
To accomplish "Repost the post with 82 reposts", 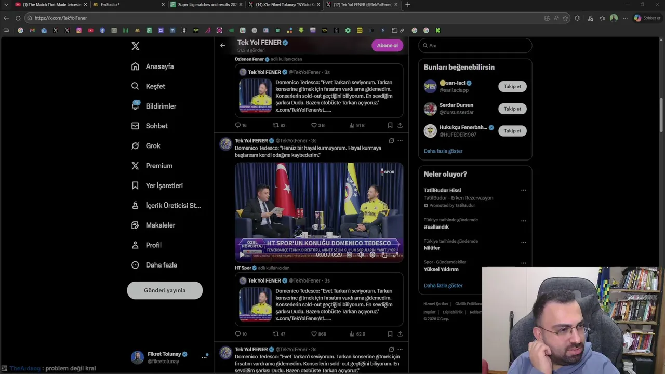I will pyautogui.click(x=279, y=125).
